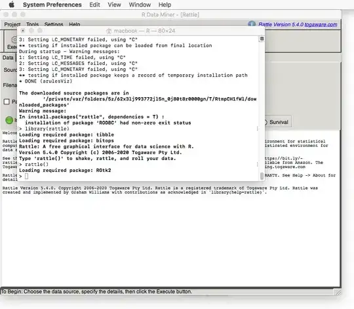354x309 pixels.
Task: Open the Apple menu
Action: (12, 5)
